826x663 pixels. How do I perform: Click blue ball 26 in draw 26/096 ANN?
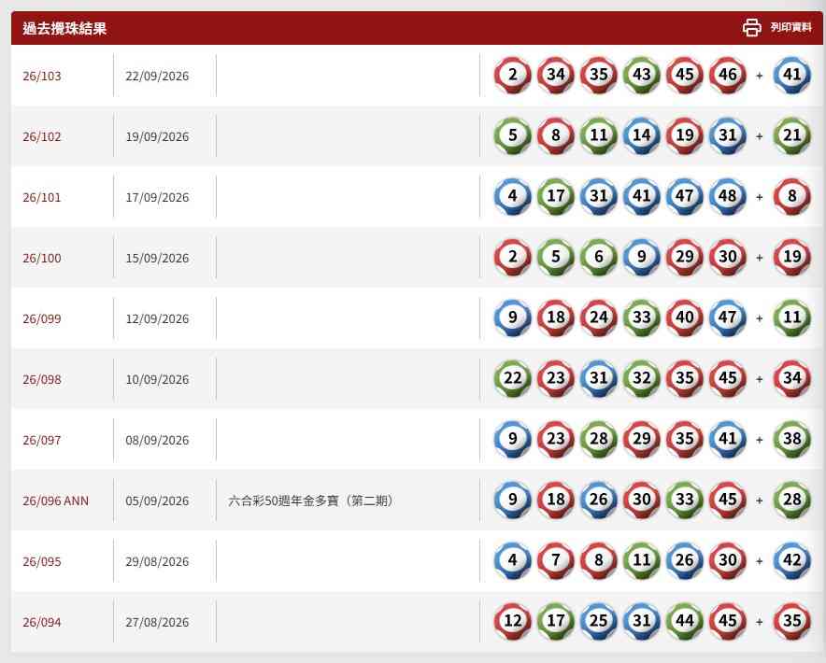pyautogui.click(x=598, y=500)
